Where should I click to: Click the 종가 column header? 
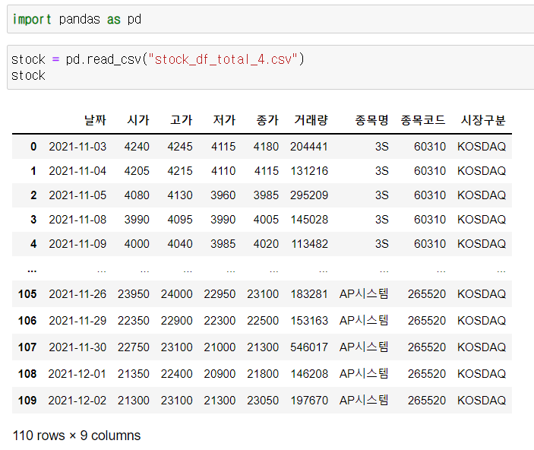(x=267, y=120)
